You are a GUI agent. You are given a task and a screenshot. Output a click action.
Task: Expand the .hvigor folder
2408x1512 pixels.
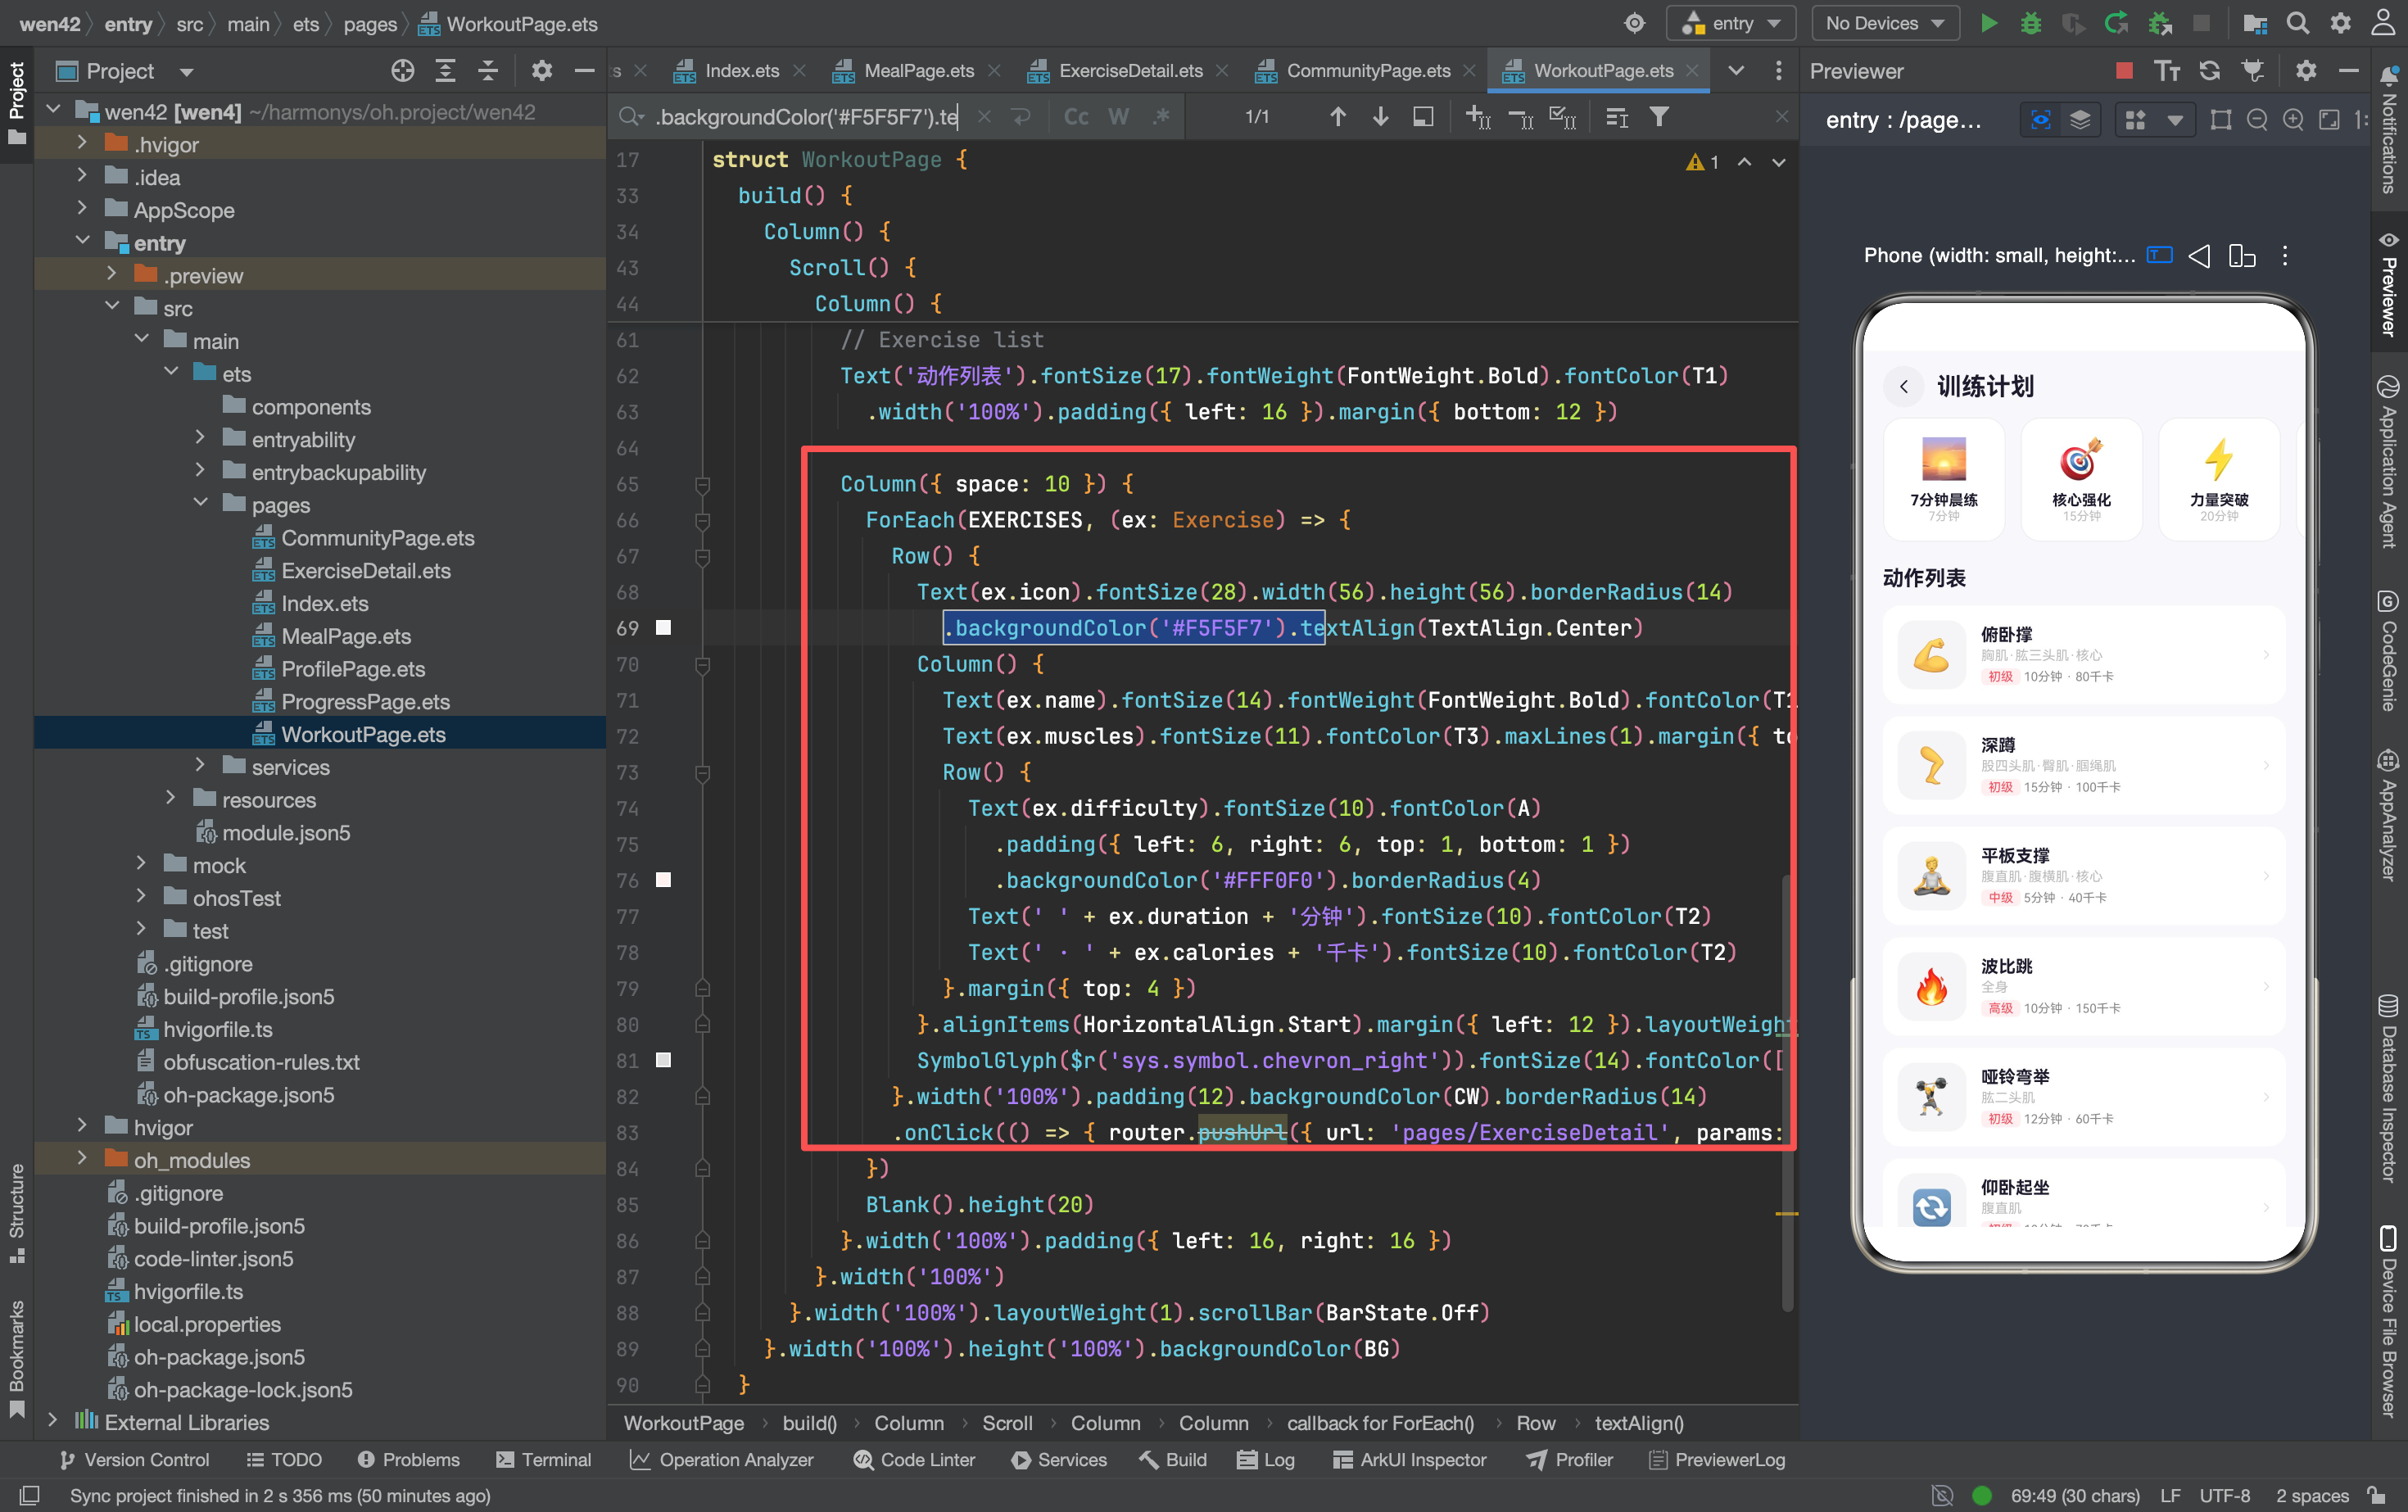(82, 144)
